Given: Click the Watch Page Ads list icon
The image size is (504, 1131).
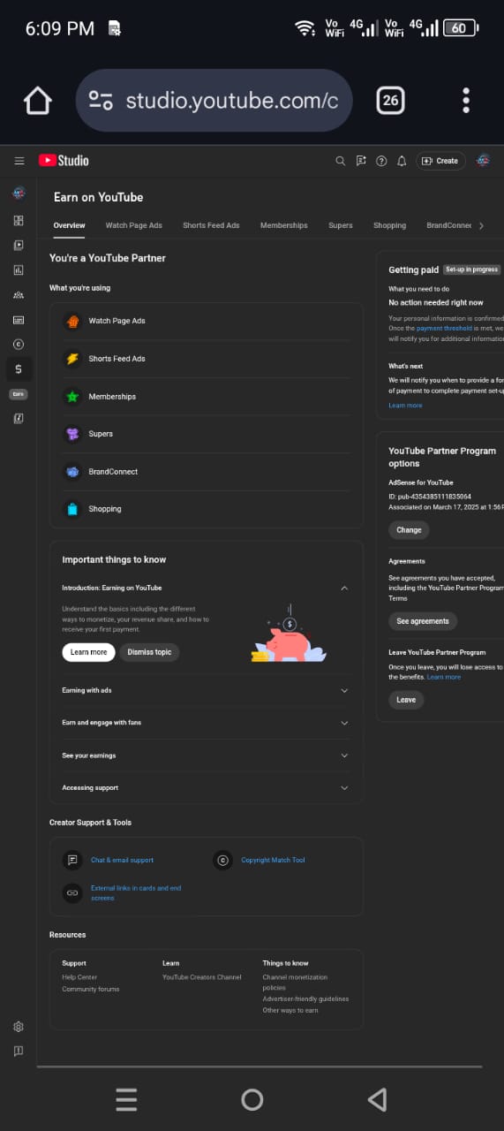Looking at the screenshot, I should click(72, 322).
